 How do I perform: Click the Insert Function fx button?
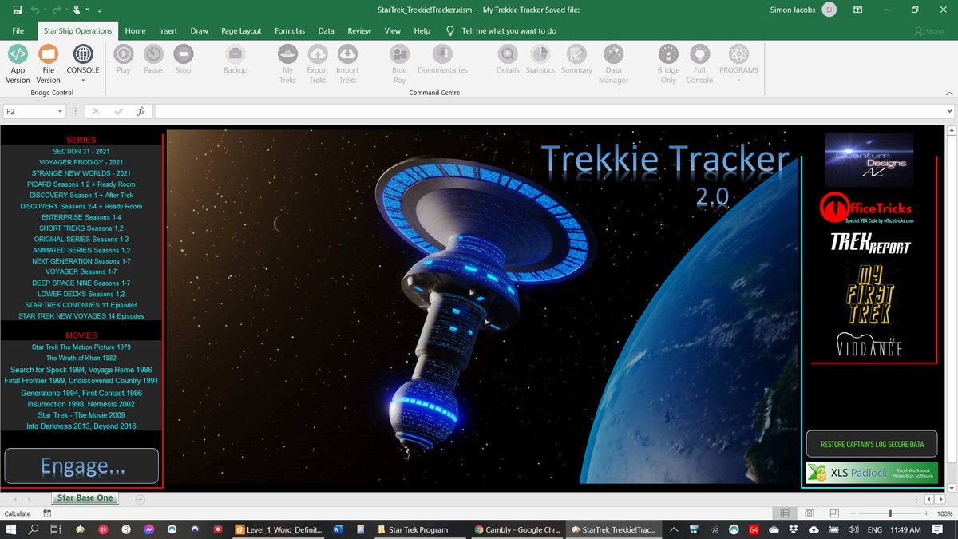(141, 112)
